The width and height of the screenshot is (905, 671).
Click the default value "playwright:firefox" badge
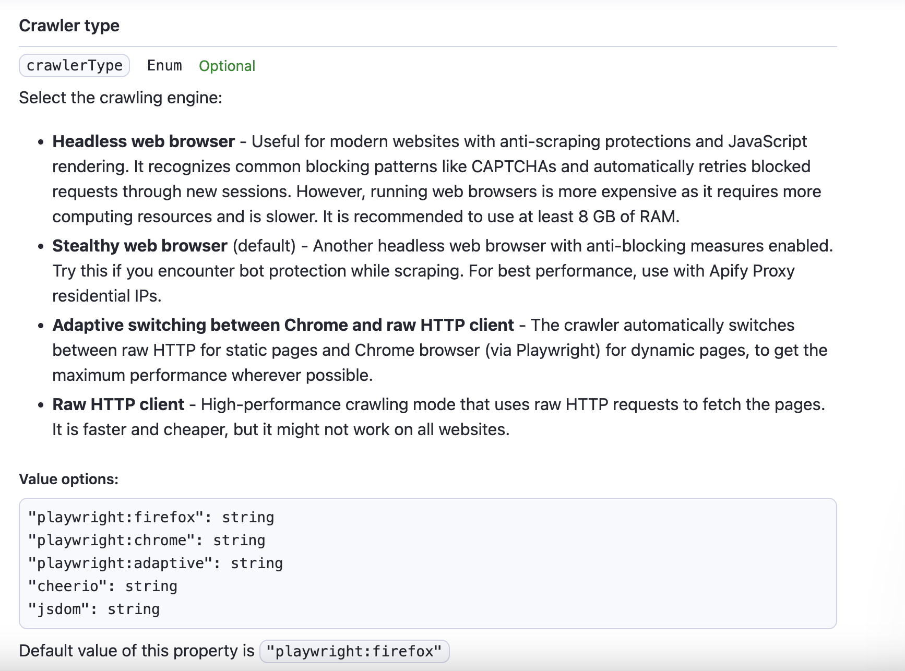coord(354,651)
